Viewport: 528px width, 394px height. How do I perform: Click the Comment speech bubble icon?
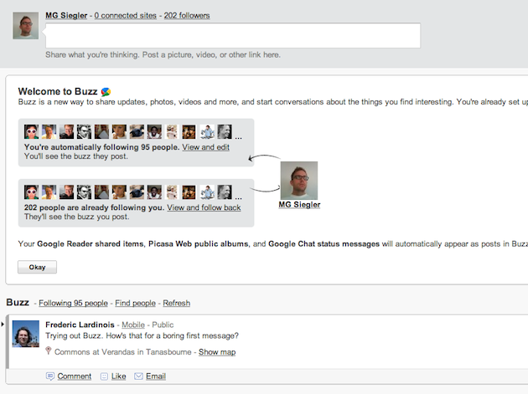point(50,376)
